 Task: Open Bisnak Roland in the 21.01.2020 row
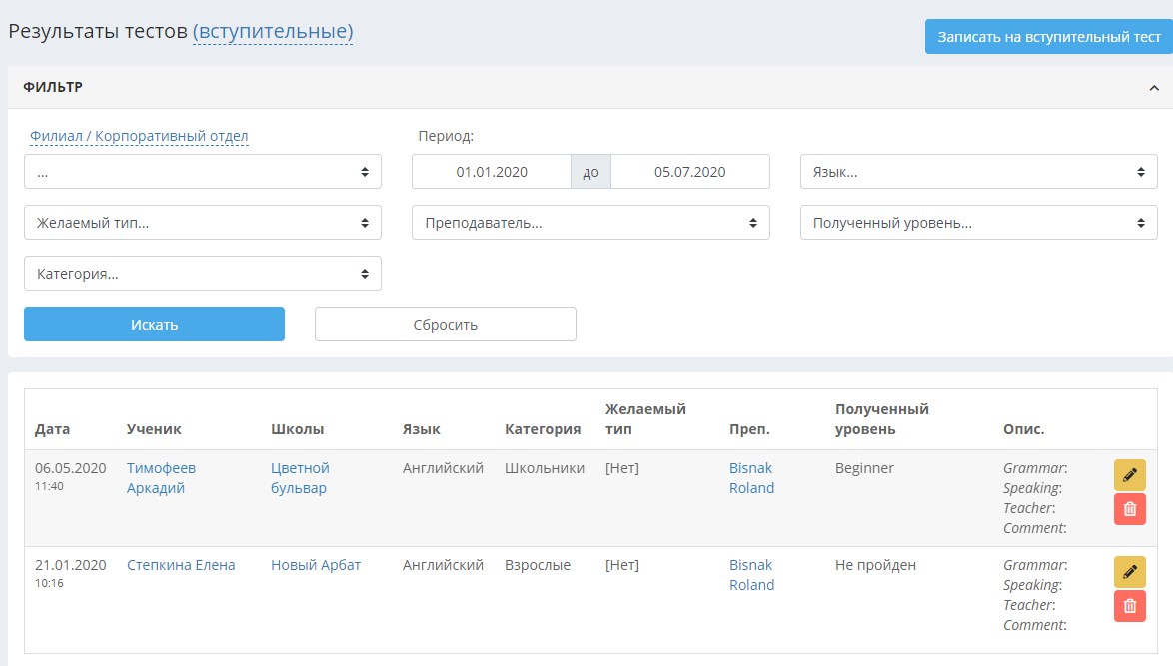(x=751, y=575)
